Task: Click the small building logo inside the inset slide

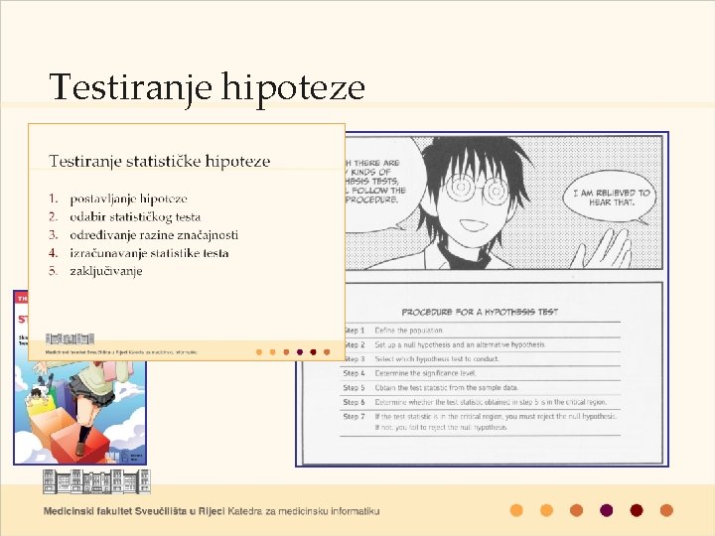Action: tap(70, 338)
